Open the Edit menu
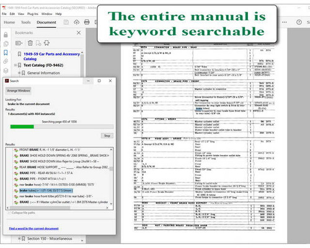310x248 pixels. pos(12,14)
